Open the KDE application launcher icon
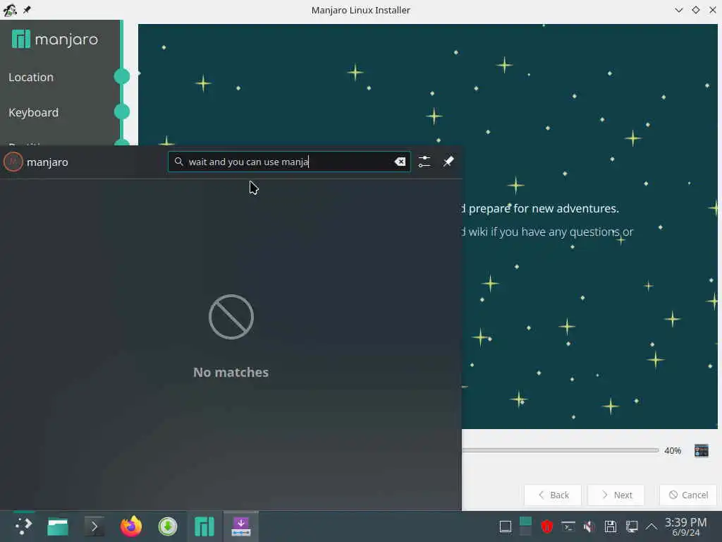Image resolution: width=722 pixels, height=542 pixels. [23, 526]
